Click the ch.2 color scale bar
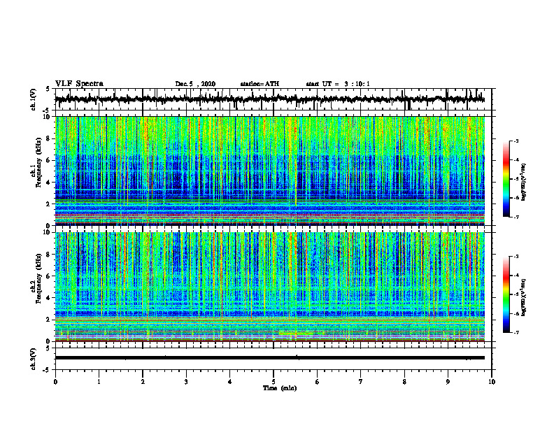 [506, 294]
